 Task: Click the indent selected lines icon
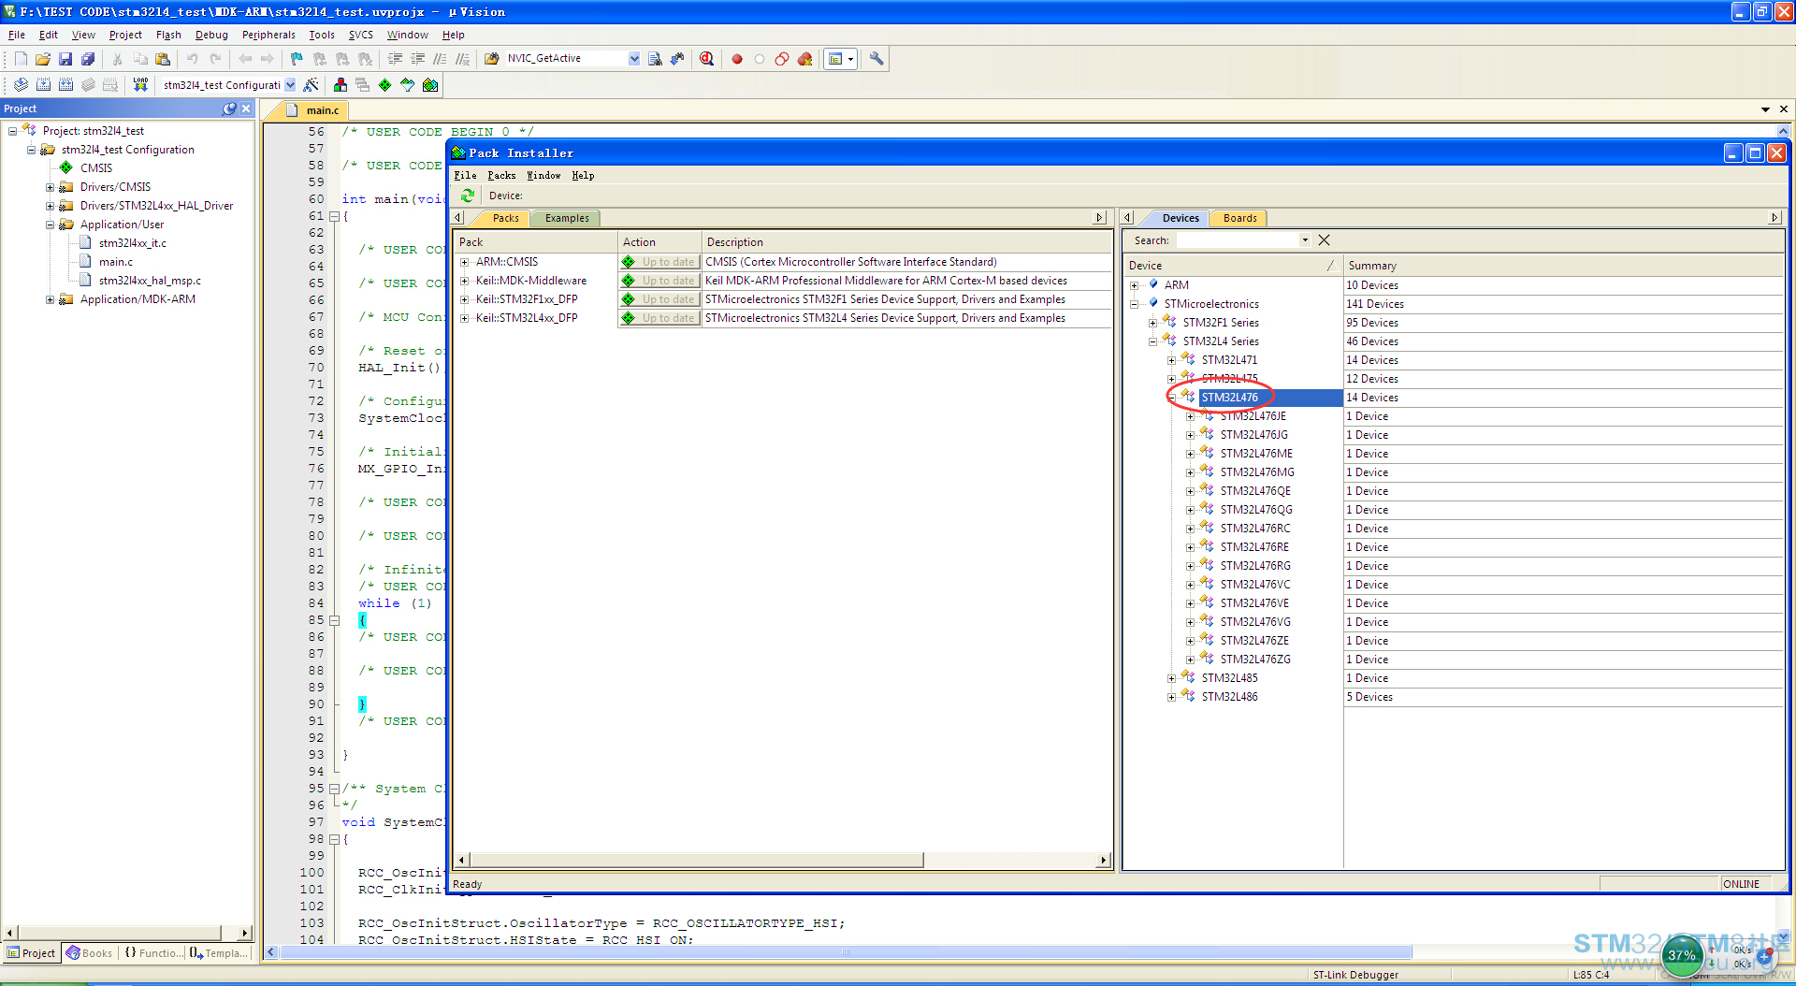click(395, 59)
